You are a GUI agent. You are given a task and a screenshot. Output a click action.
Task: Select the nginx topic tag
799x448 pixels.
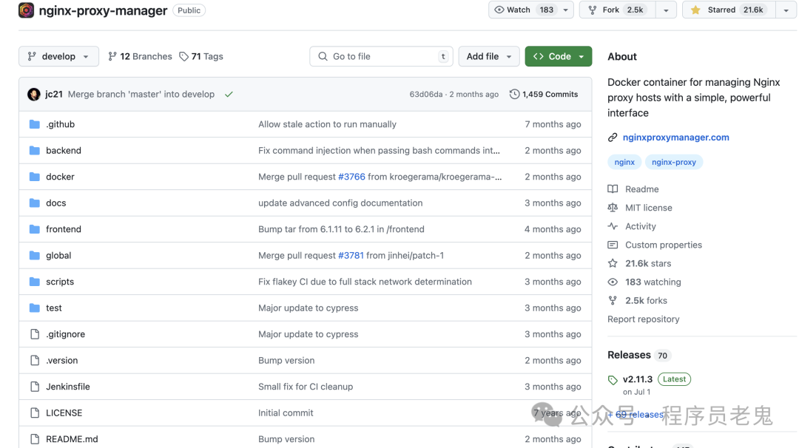coord(624,162)
